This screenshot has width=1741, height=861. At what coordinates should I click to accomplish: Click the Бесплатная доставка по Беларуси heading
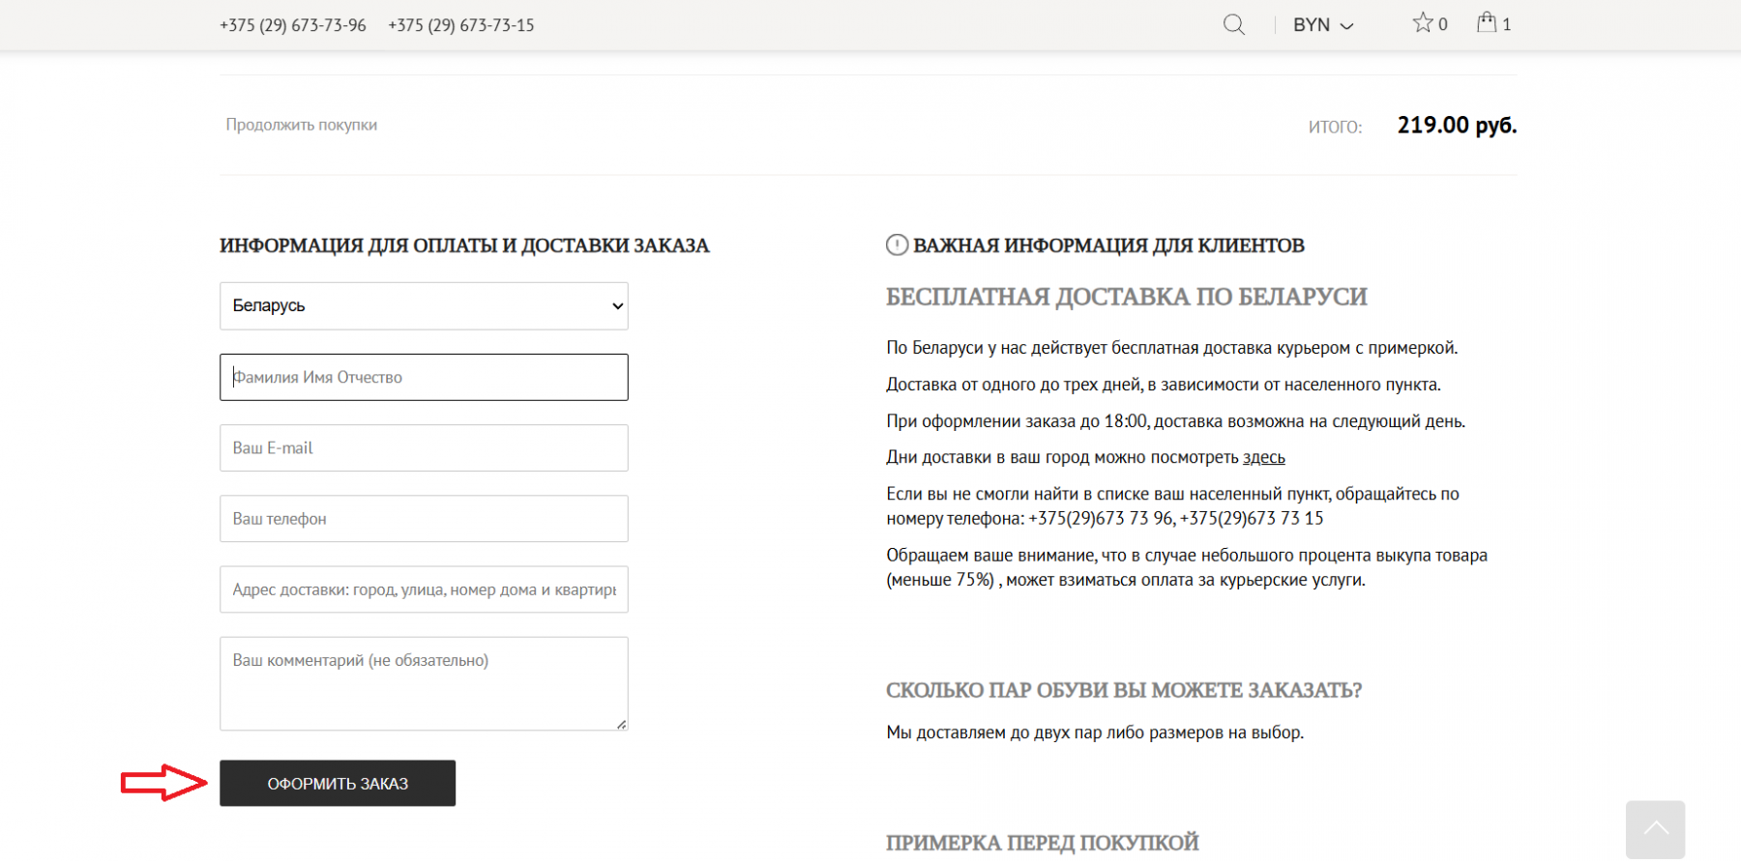[1126, 297]
